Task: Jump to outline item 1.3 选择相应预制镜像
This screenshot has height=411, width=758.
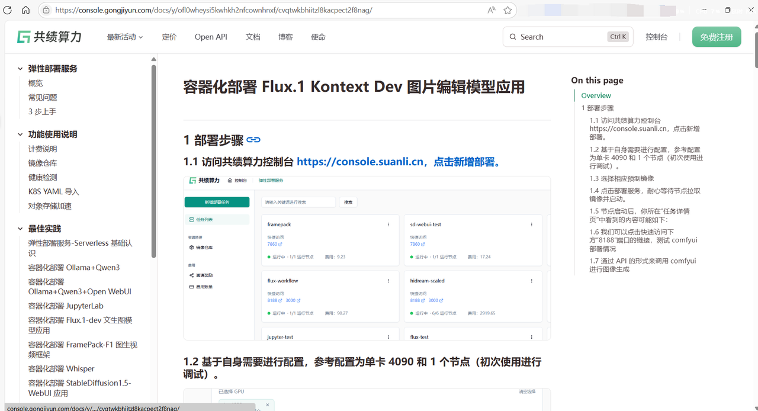Action: pyautogui.click(x=622, y=178)
